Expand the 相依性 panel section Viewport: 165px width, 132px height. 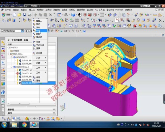[31, 110]
